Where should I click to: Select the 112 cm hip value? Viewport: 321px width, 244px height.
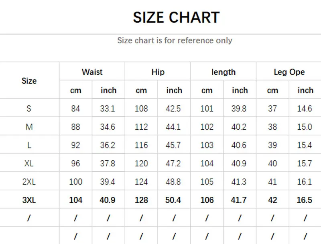pyautogui.click(x=141, y=127)
